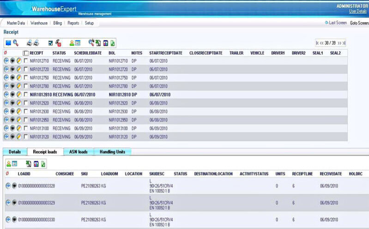Click the black round icon for receipt NIR1012930

pos(12,111)
